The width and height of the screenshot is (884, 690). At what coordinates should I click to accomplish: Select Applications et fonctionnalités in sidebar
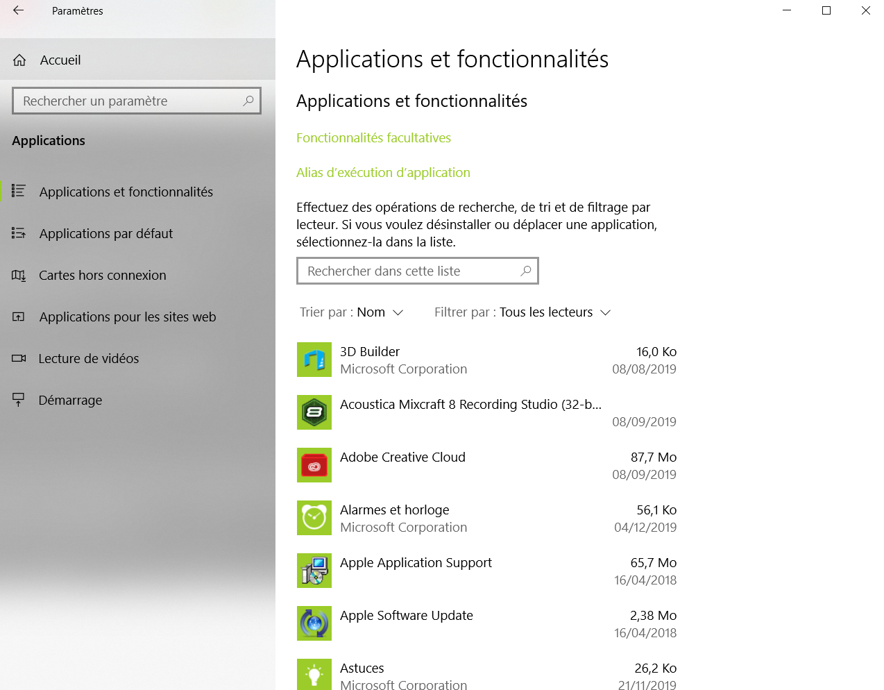click(126, 192)
